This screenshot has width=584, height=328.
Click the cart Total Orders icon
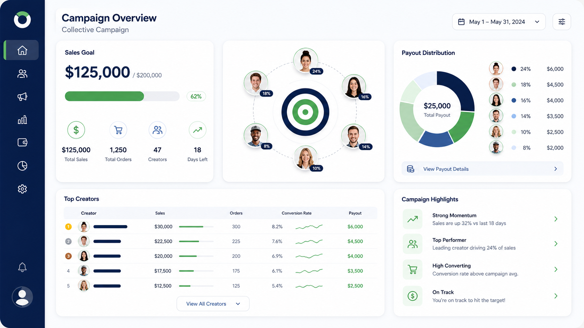click(118, 130)
